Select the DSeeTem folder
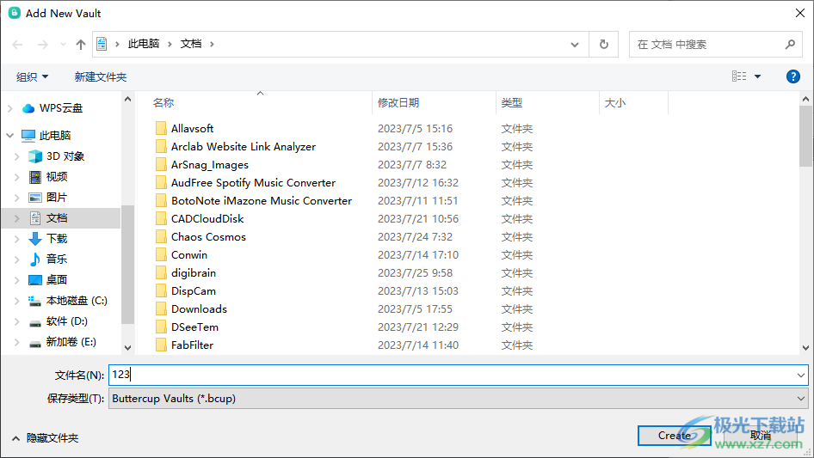Screen dimensions: 814x458 tap(194, 327)
